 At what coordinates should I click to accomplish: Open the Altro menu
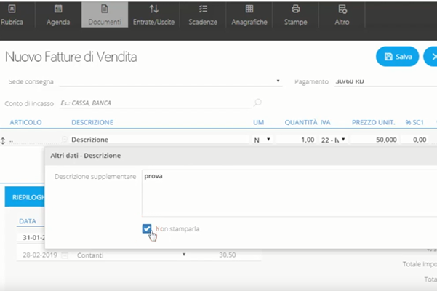point(342,15)
